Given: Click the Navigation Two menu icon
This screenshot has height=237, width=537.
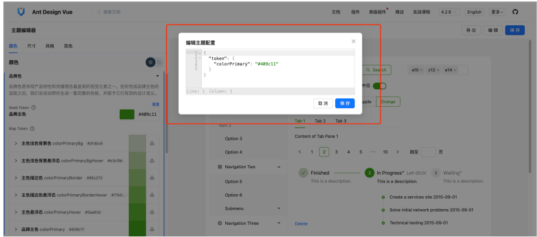Looking at the screenshot, I should [220, 167].
